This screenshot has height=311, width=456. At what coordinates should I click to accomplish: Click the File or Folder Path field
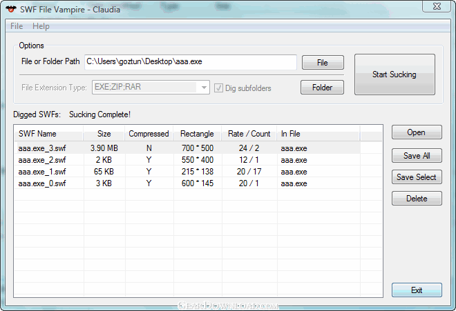[191, 62]
